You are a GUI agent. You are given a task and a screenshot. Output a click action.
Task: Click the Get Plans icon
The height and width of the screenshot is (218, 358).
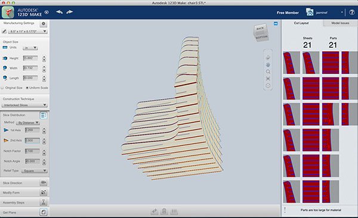coord(44,212)
